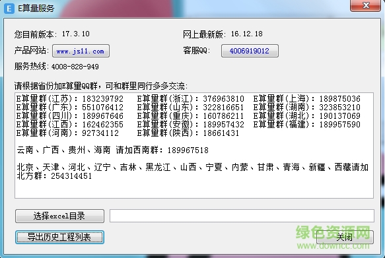This screenshot has height=258, width=385.
Task: Click E算量群(重庆) number 160786211
Action: pyautogui.click(x=223, y=116)
